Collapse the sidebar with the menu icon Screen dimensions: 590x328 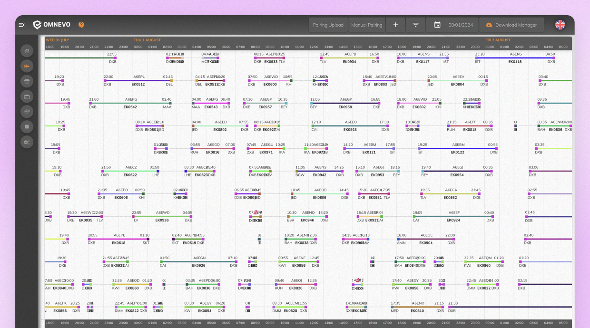21,25
